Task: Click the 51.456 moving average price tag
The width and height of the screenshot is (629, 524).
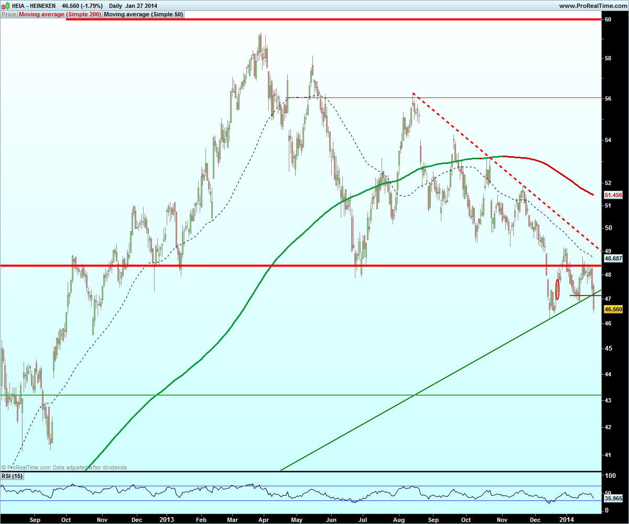Action: tap(613, 195)
